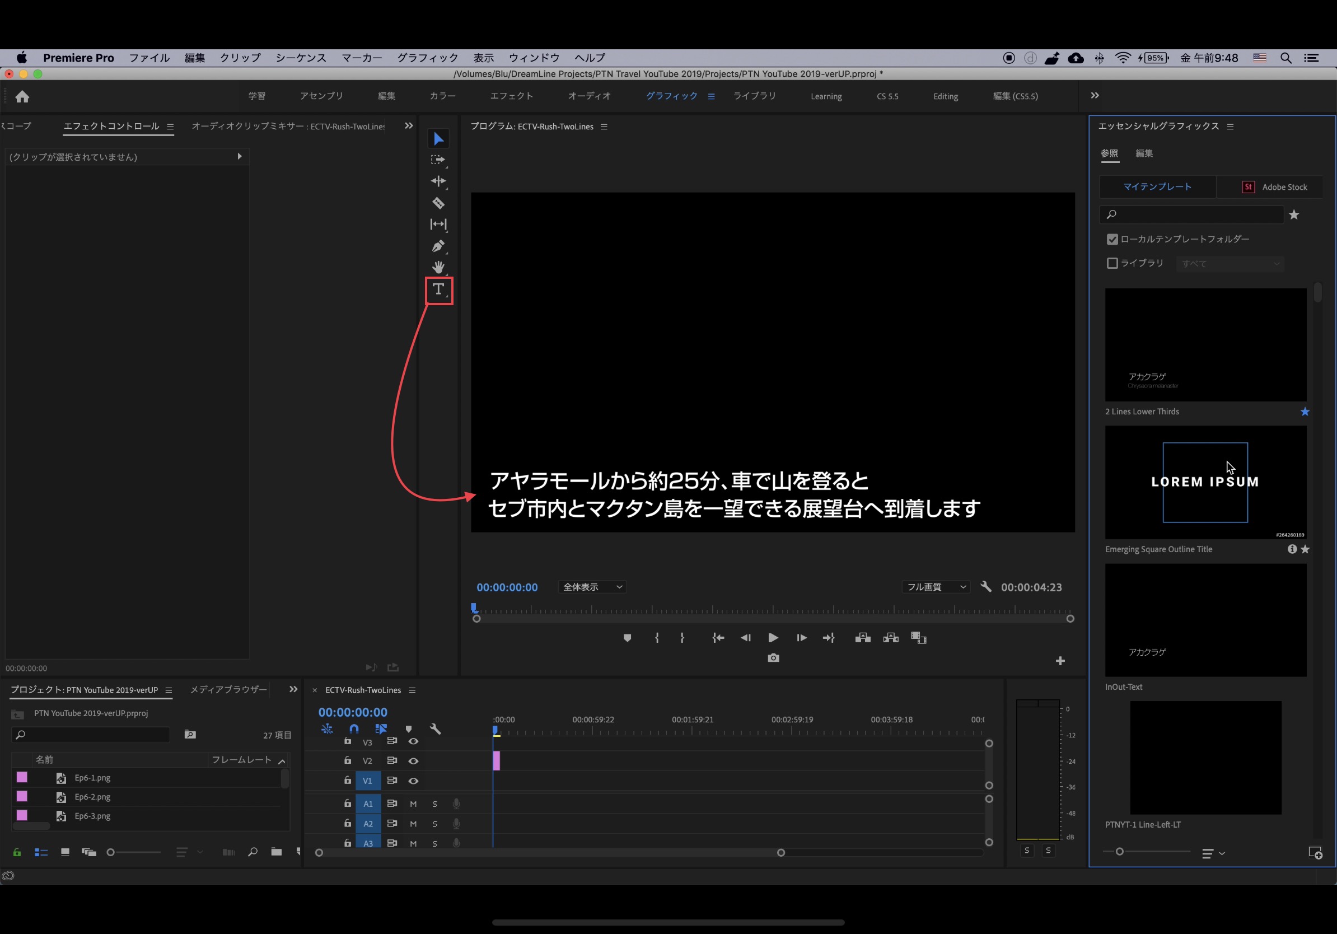Open the シーケンス menu
The image size is (1337, 934).
[301, 58]
